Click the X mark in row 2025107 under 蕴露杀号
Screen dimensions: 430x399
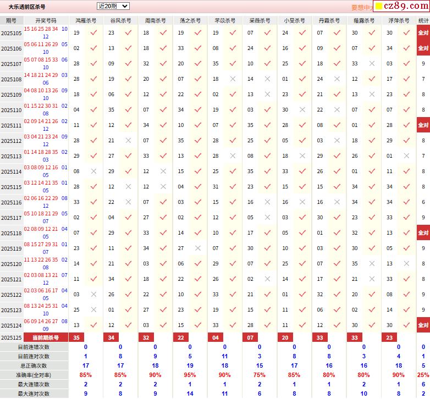pyautogui.click(x=372, y=64)
